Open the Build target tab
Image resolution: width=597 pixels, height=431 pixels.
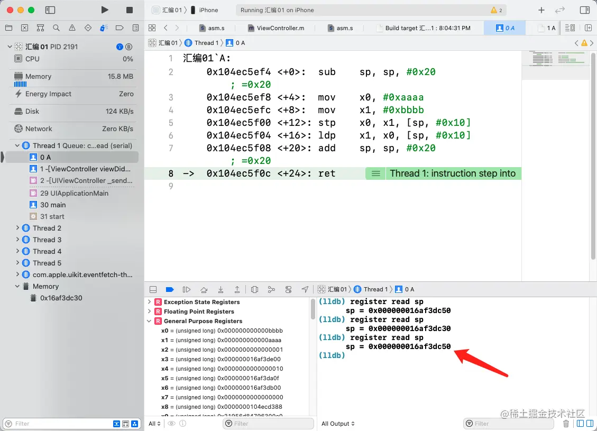tap(424, 28)
